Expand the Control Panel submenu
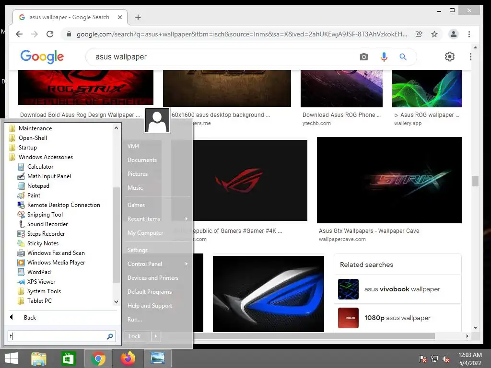 pyautogui.click(x=157, y=264)
